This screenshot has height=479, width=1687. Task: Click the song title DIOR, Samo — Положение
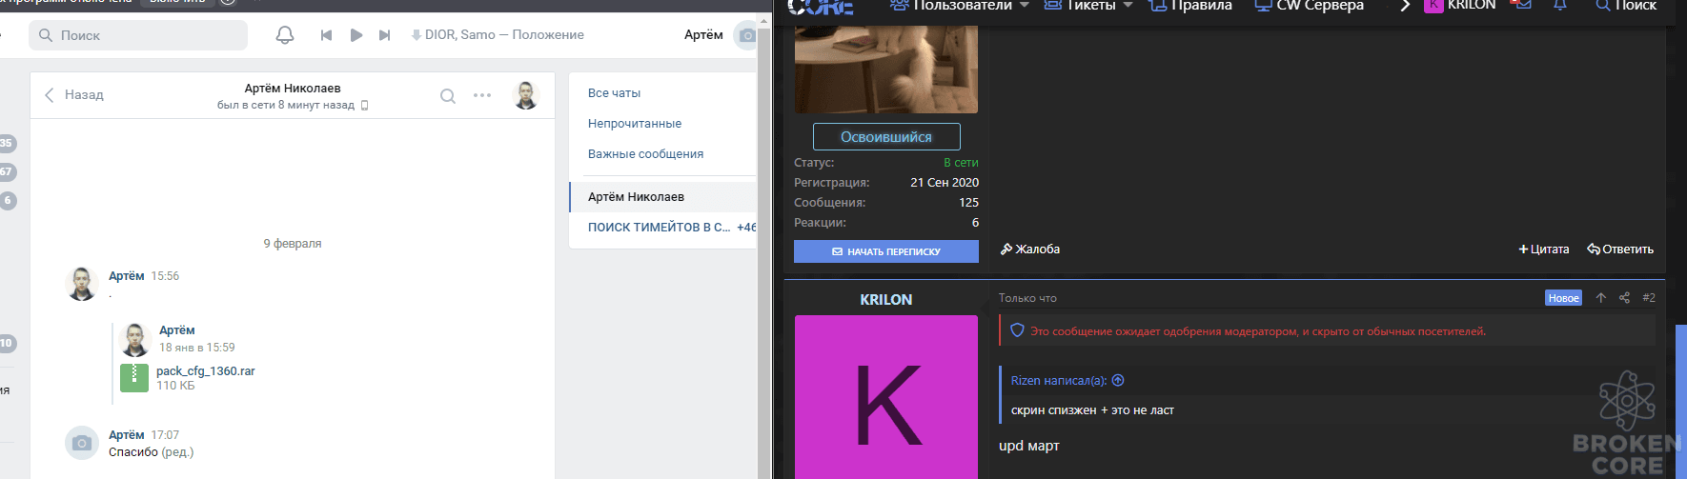pyautogui.click(x=504, y=34)
